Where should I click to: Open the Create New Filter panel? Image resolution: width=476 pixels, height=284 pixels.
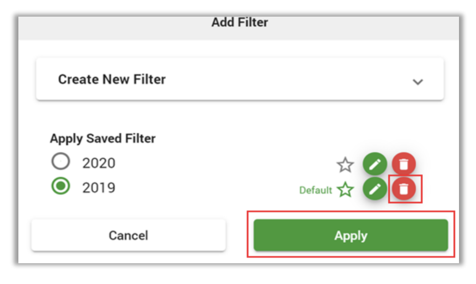click(240, 79)
